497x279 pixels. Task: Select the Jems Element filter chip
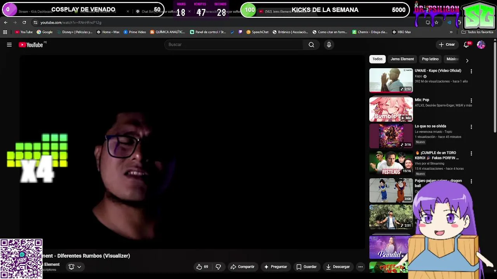(402, 59)
